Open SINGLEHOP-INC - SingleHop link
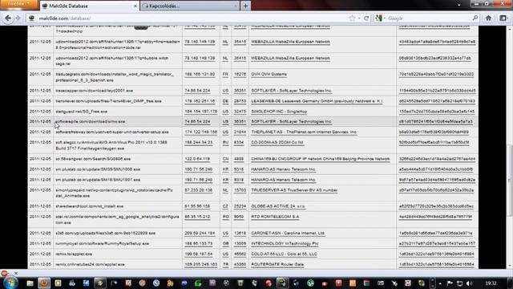This screenshot has height=289, width=513. coord(279,112)
